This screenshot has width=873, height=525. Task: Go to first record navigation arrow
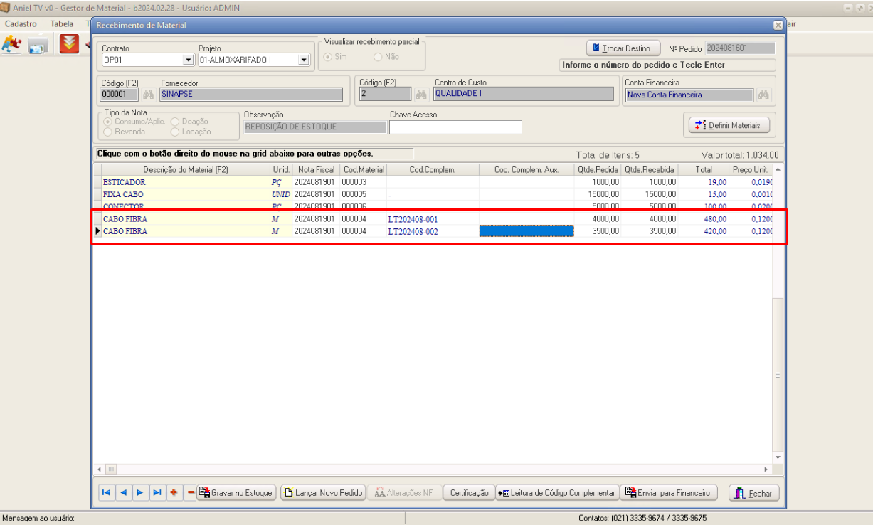[106, 492]
